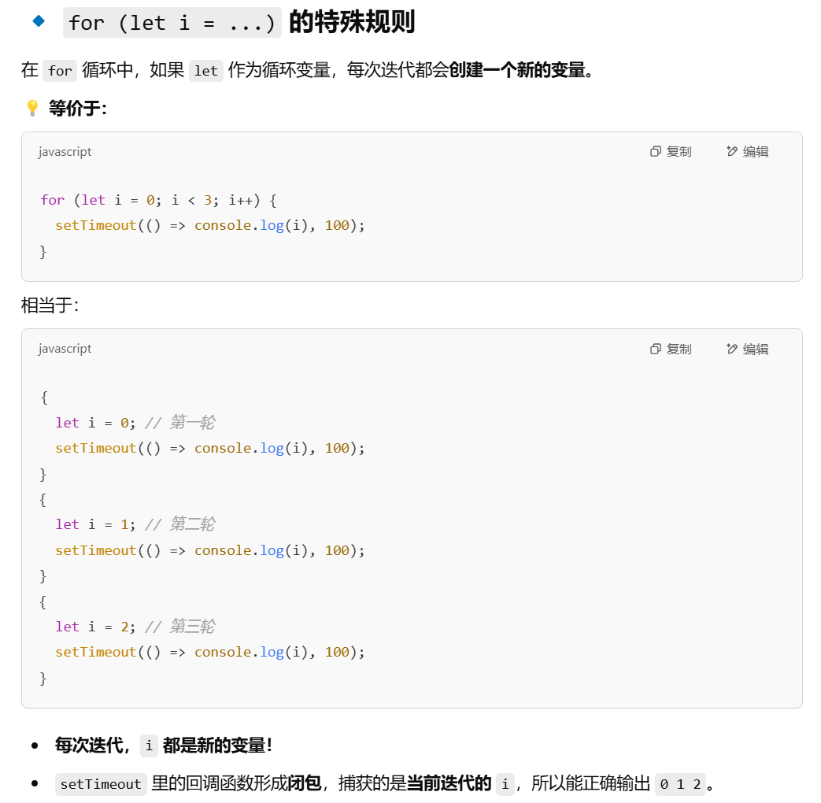Click the heading code 'for (let i = ...)'

tap(172, 23)
